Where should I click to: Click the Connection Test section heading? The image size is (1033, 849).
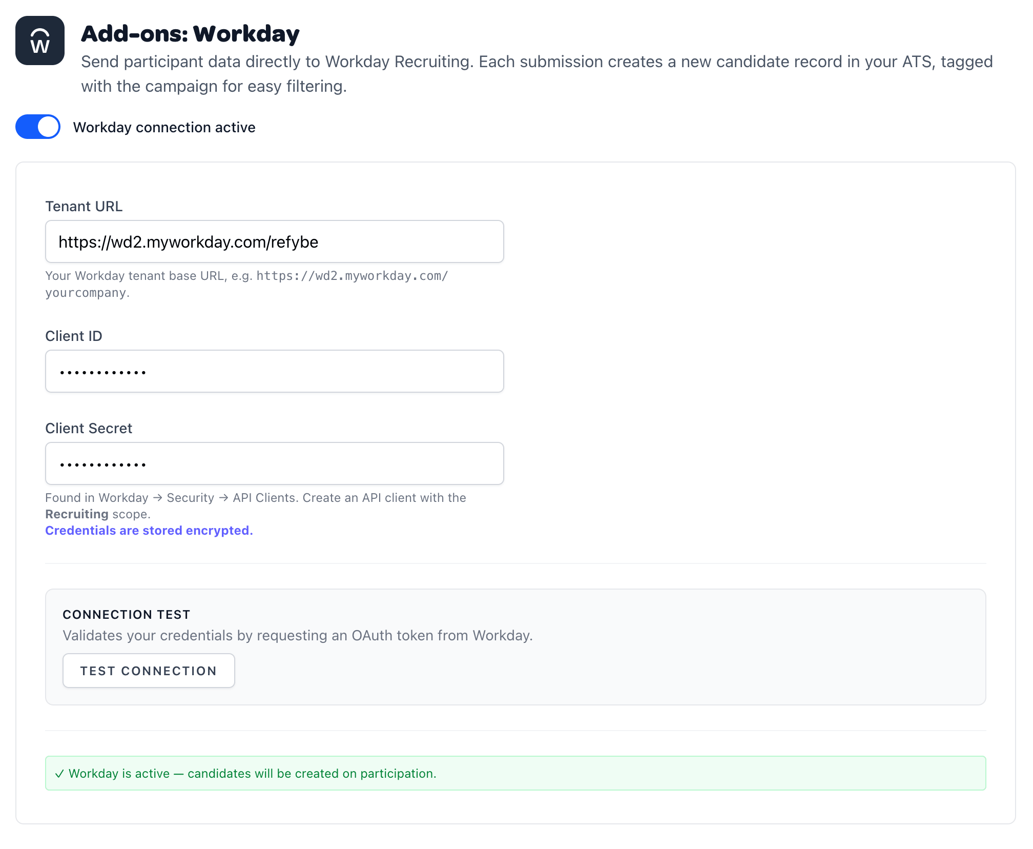point(127,614)
